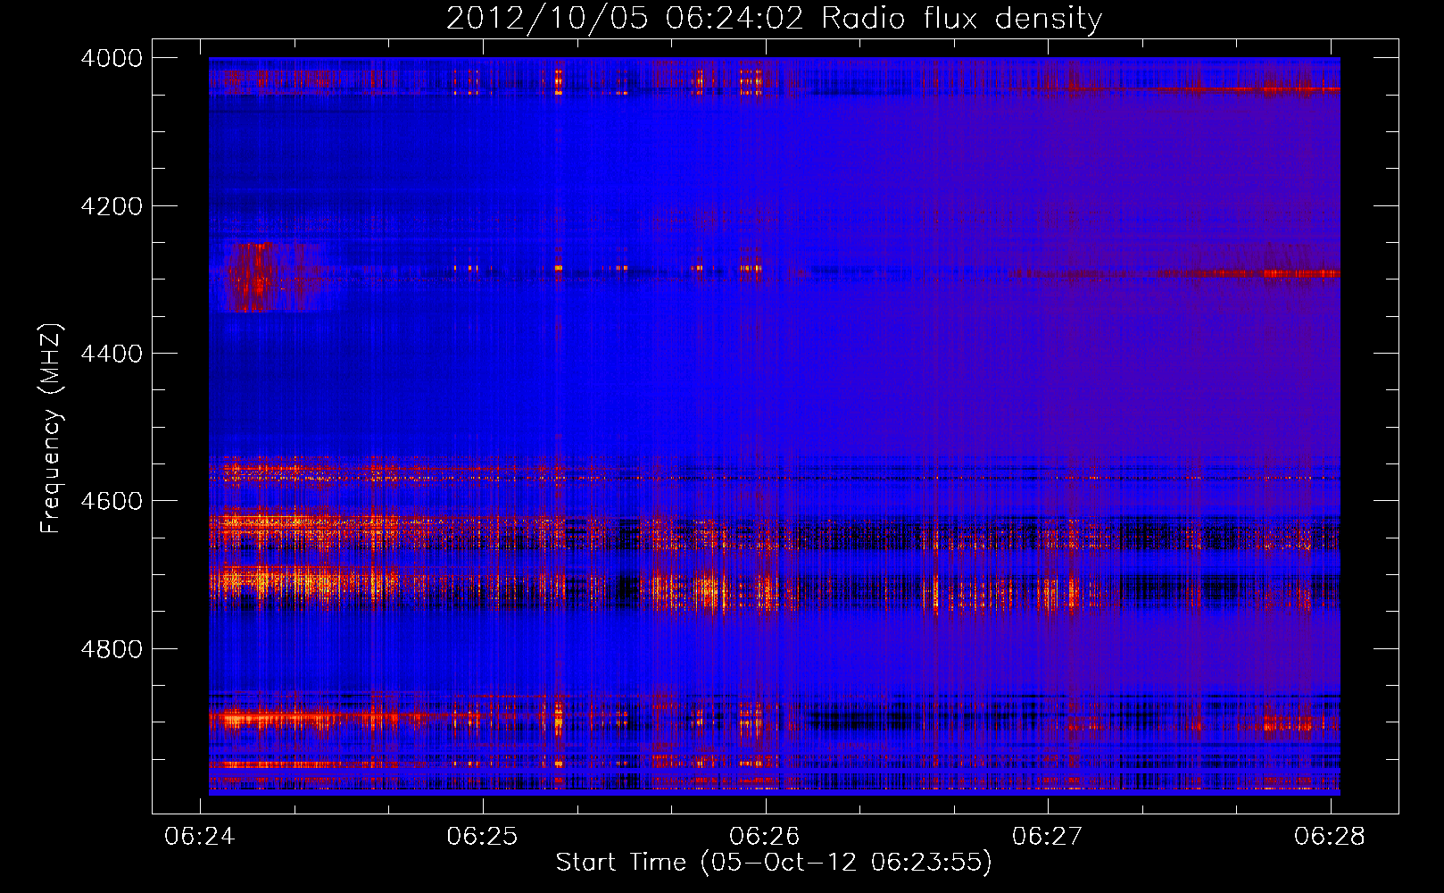The image size is (1444, 893).
Task: Click the 06:24 time axis label
Action: [200, 836]
